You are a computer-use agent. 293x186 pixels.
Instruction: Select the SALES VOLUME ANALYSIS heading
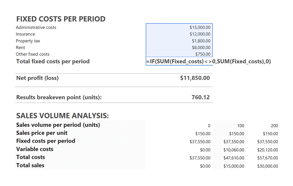62,116
